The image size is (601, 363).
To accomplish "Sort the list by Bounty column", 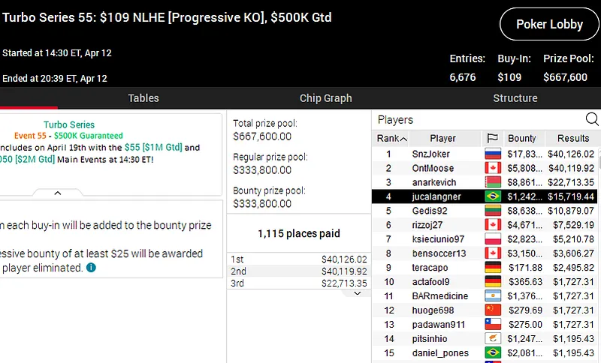I will tap(521, 138).
